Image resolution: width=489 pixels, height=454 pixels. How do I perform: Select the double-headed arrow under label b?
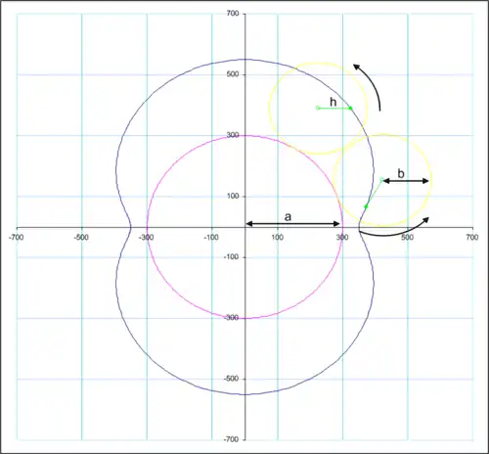point(406,181)
